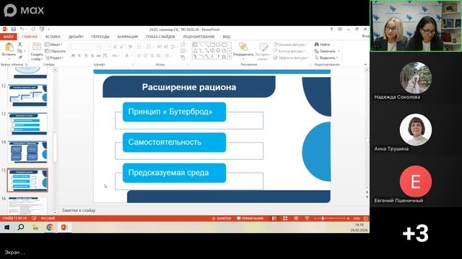Click the Найти binoculars find button
Screen dimensions: 462x259
point(322,45)
